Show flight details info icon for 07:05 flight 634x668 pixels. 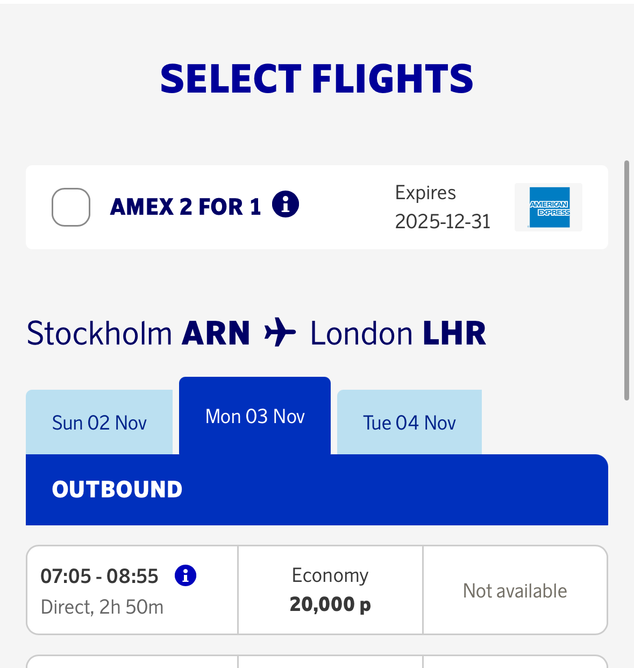coord(186,575)
